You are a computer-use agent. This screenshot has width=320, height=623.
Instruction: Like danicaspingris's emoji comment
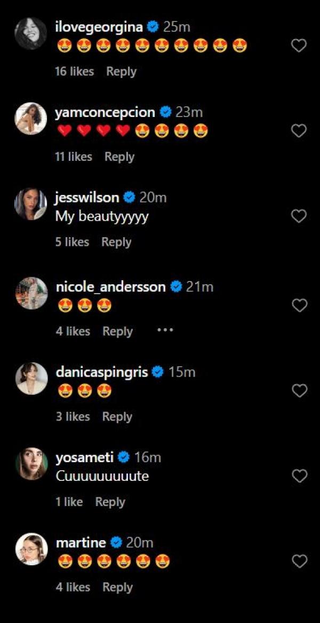(x=300, y=391)
